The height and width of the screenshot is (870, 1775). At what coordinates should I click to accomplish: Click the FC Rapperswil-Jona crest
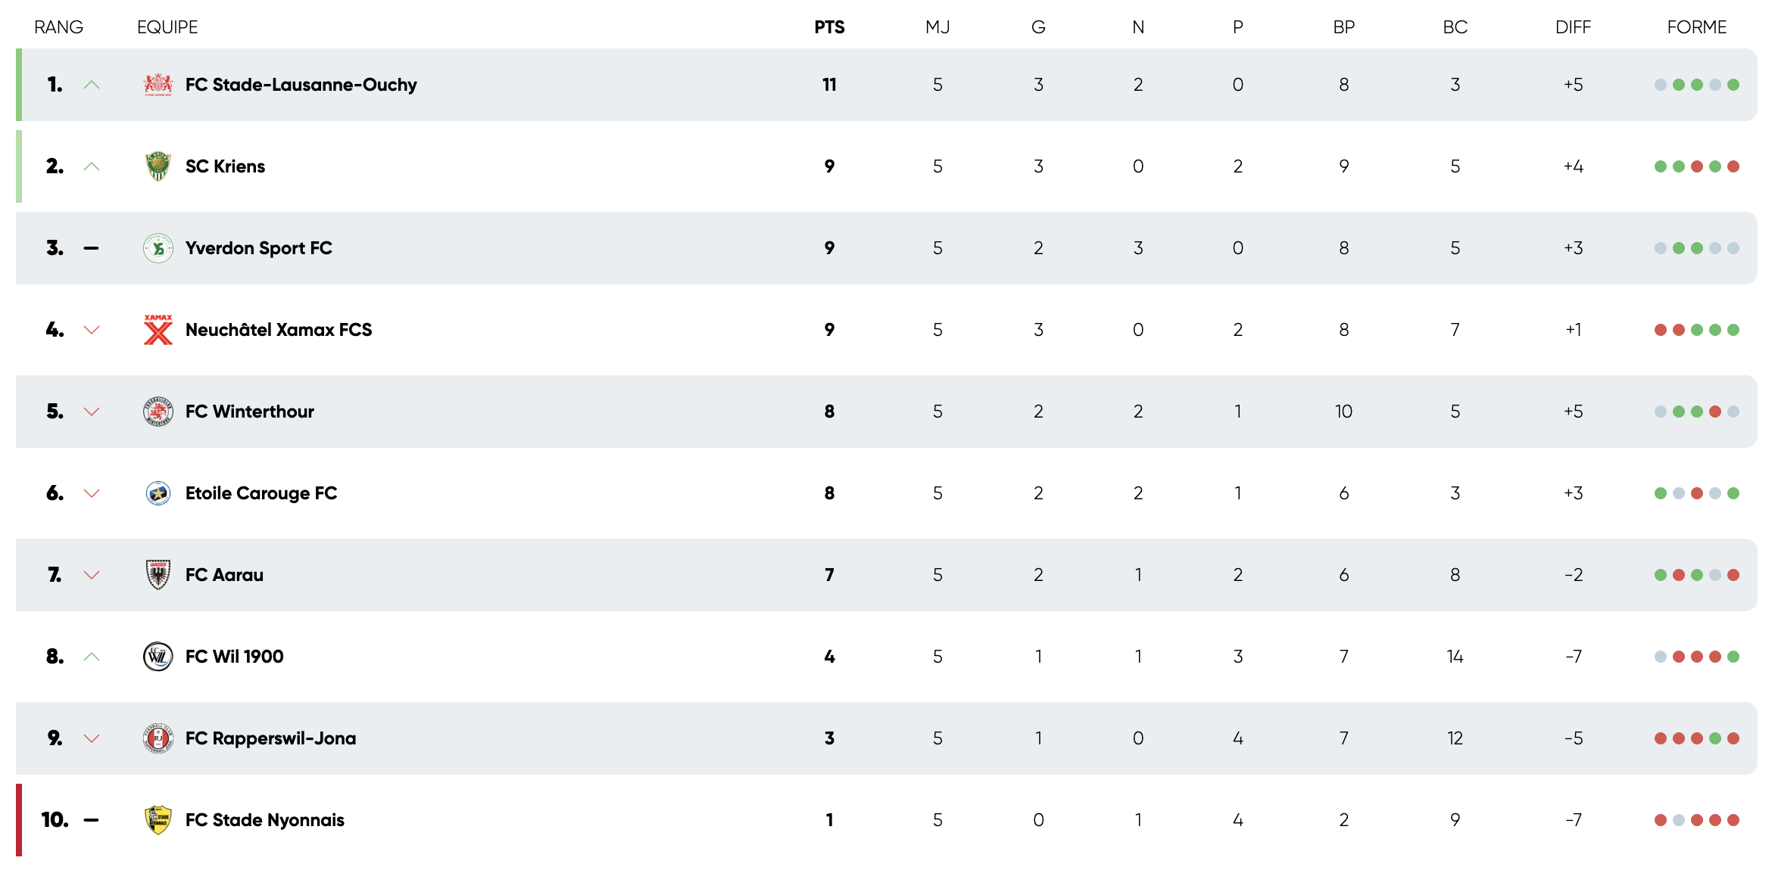(x=158, y=738)
